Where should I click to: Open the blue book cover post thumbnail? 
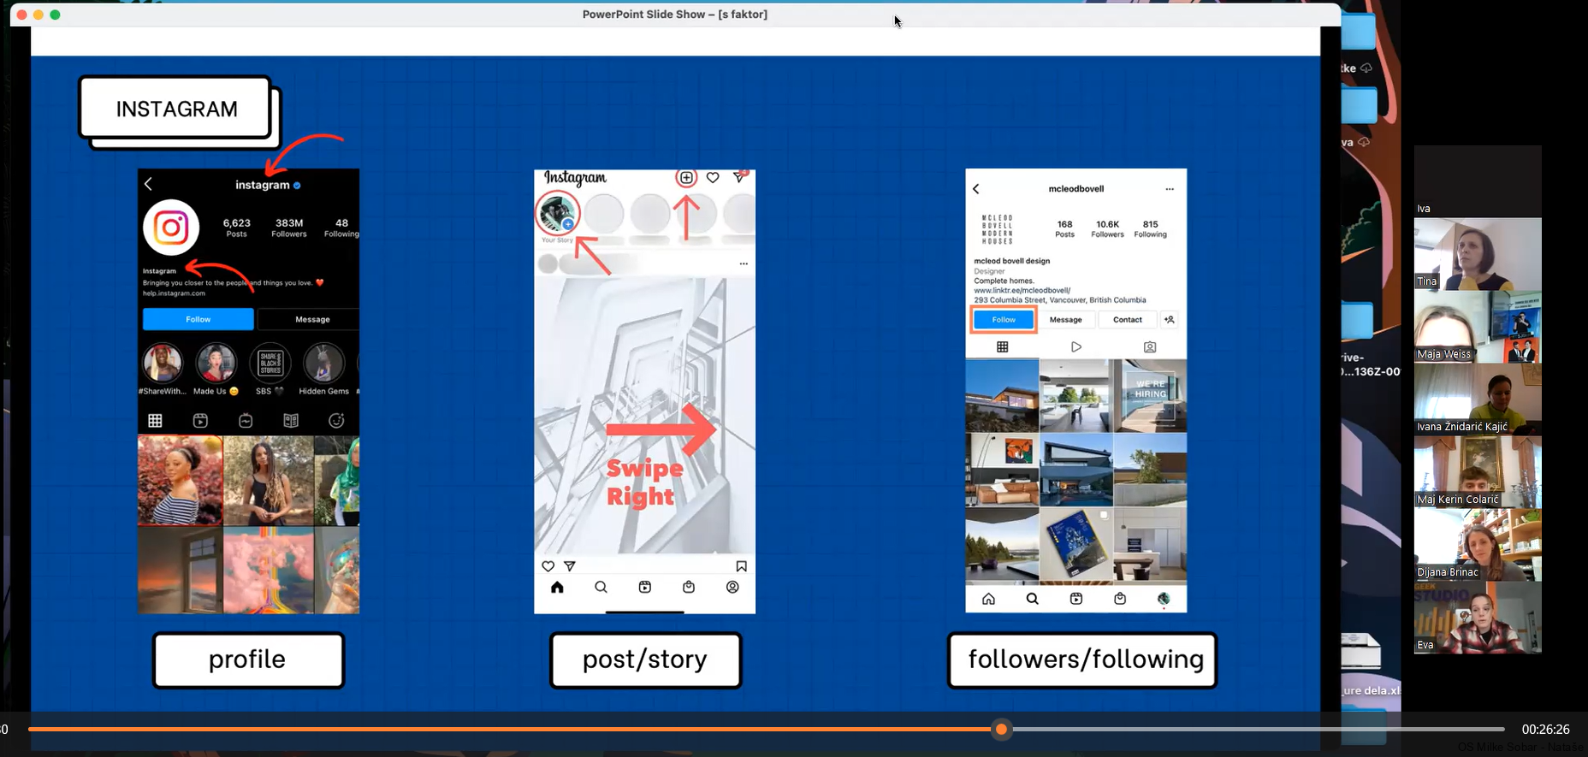[x=1076, y=544]
